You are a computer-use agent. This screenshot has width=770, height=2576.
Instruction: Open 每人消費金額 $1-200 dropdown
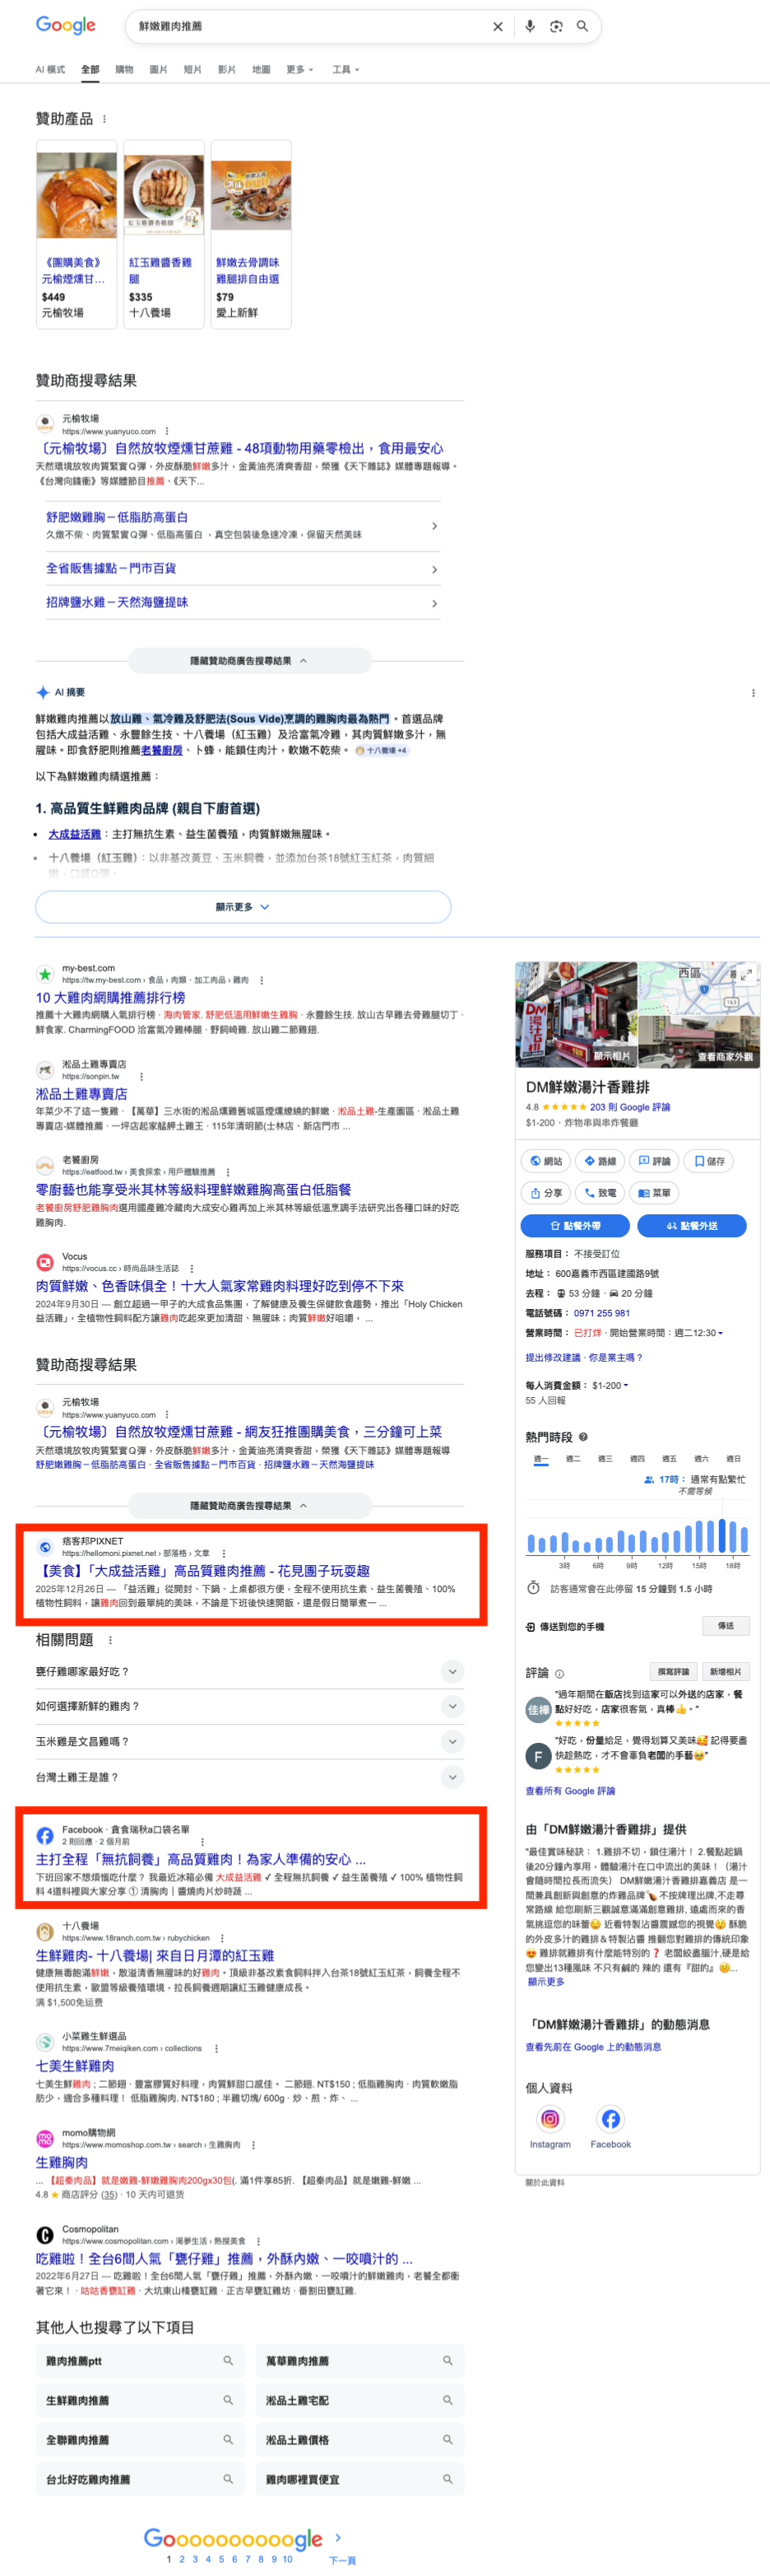(x=610, y=1385)
